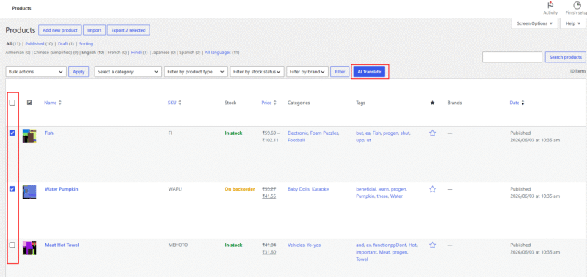The image size is (587, 277).
Task: Open the Water Pumpkin product thumbnail
Action: coord(29,192)
